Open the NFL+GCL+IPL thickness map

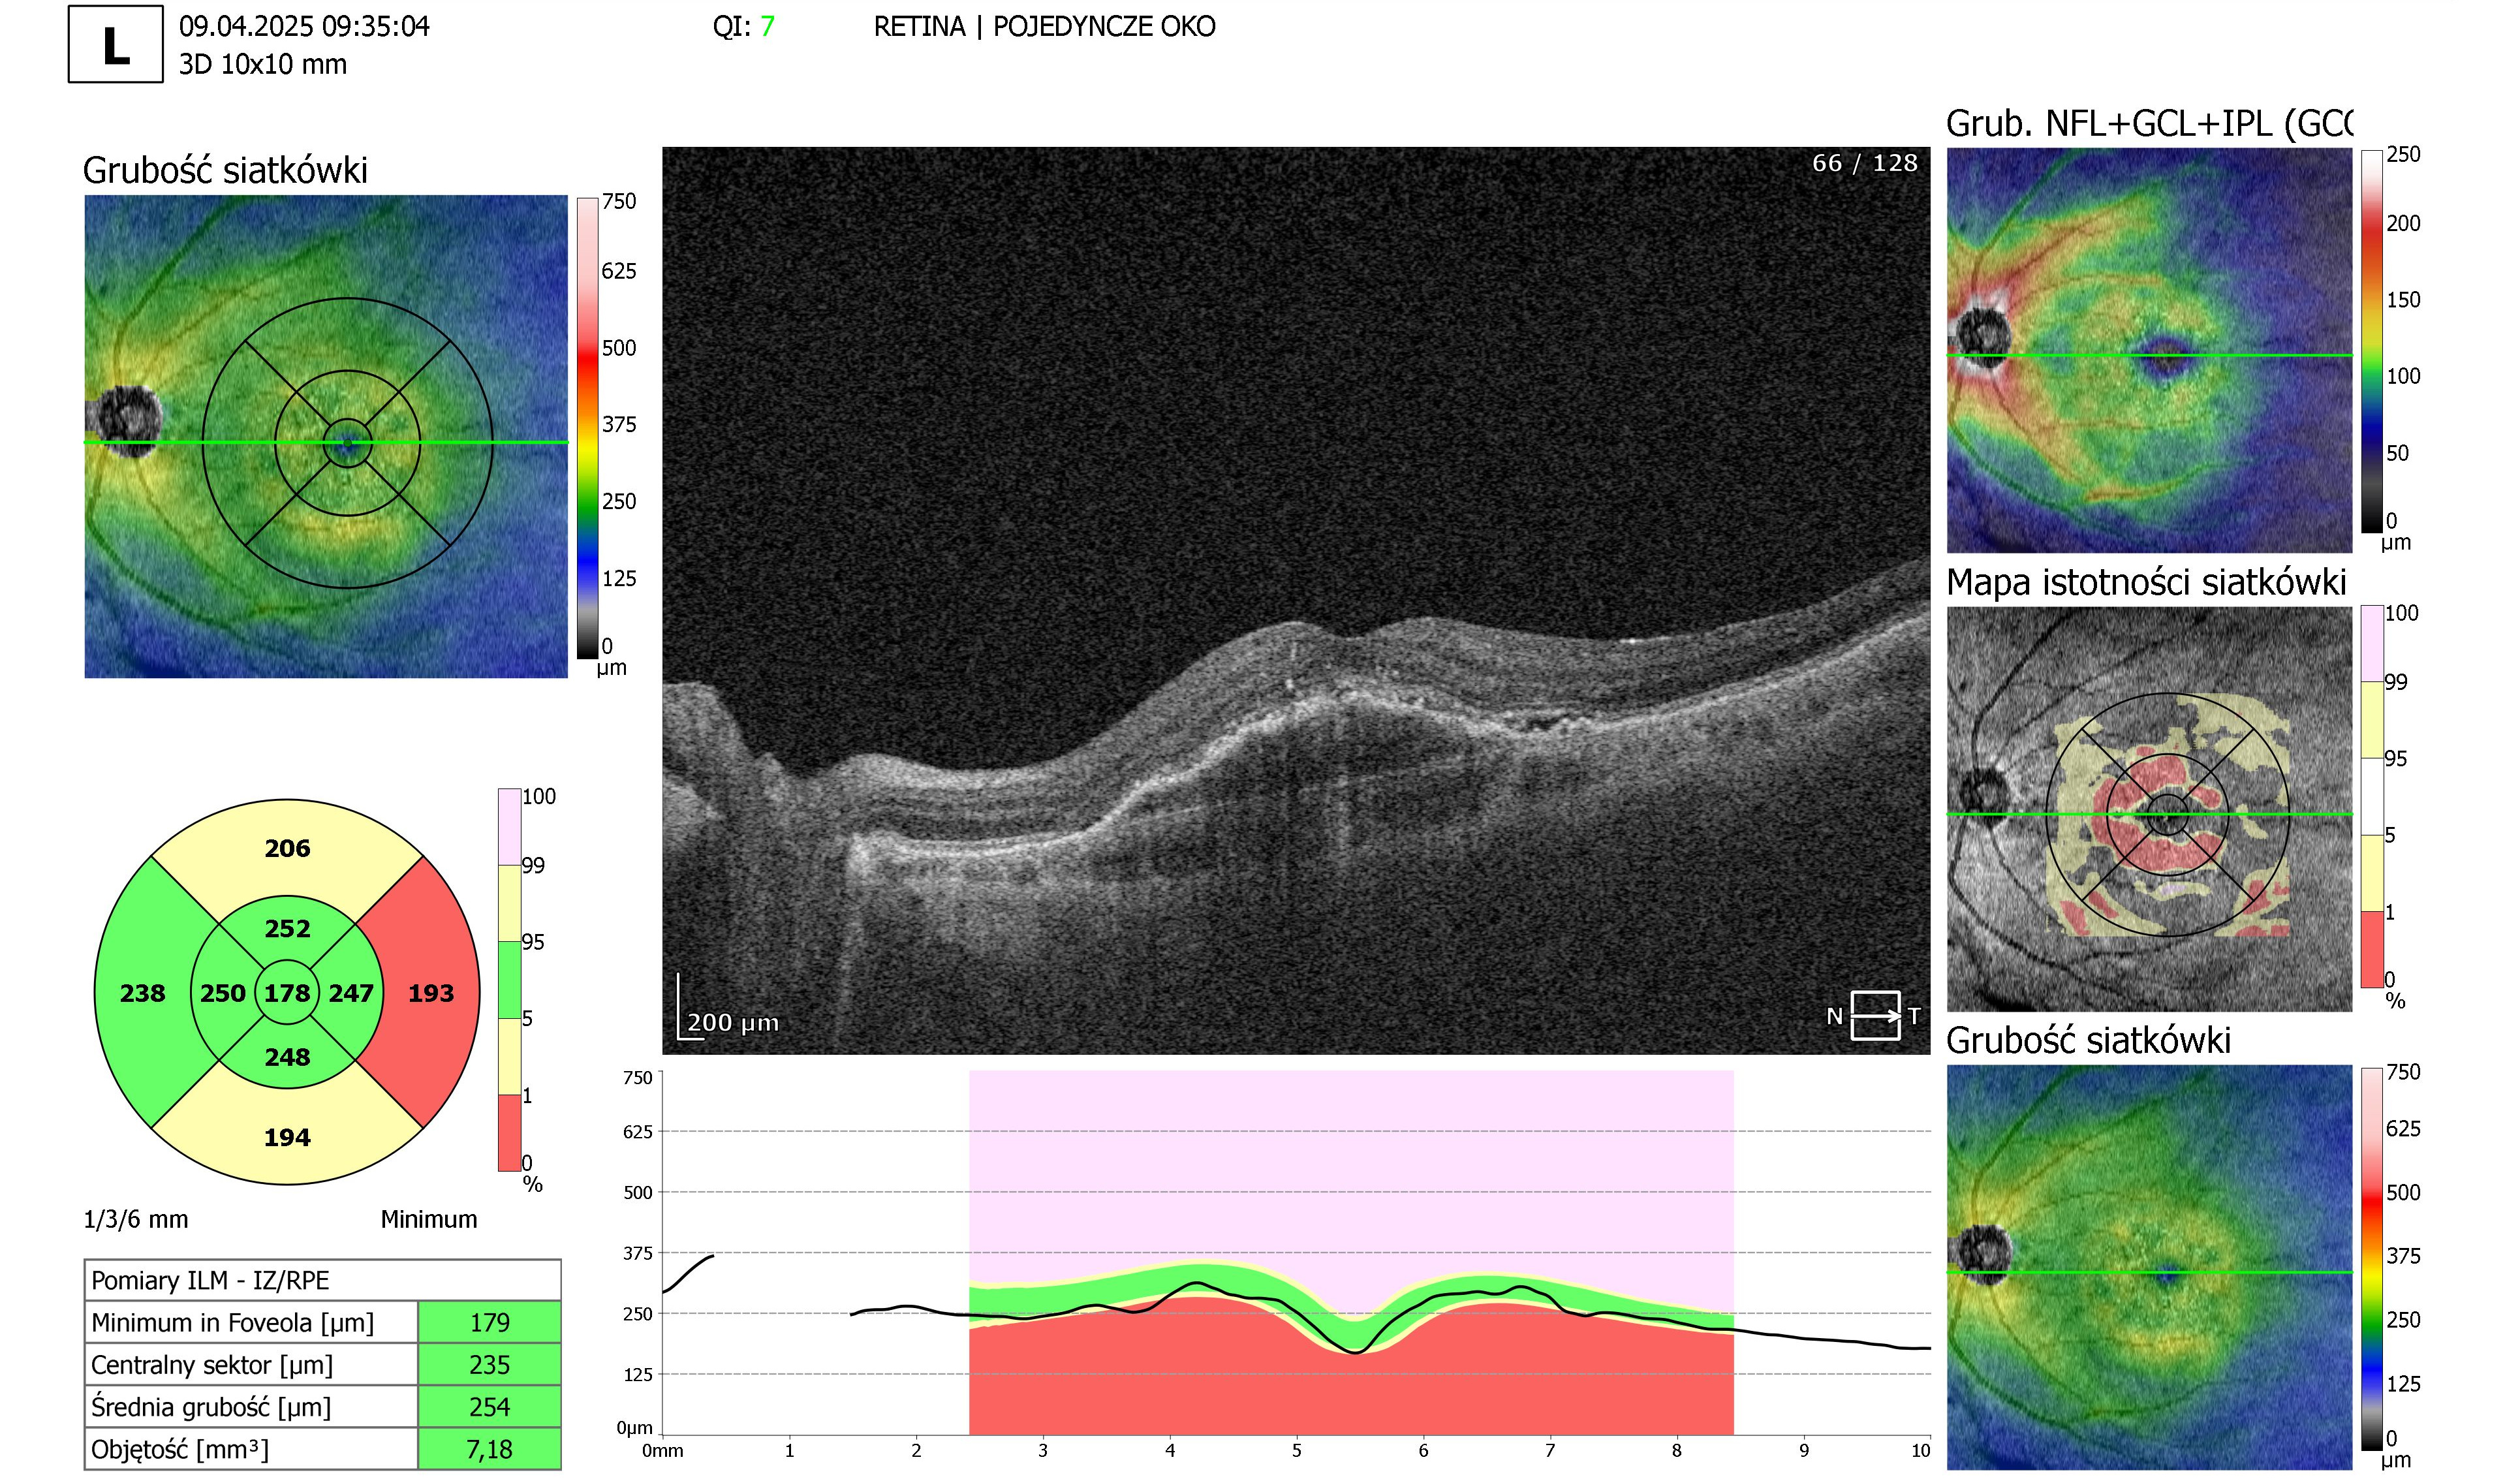2149,350
